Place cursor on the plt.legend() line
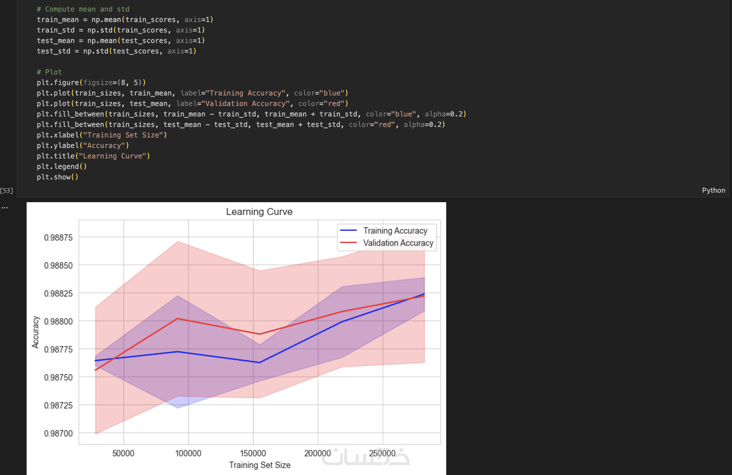 click(62, 166)
